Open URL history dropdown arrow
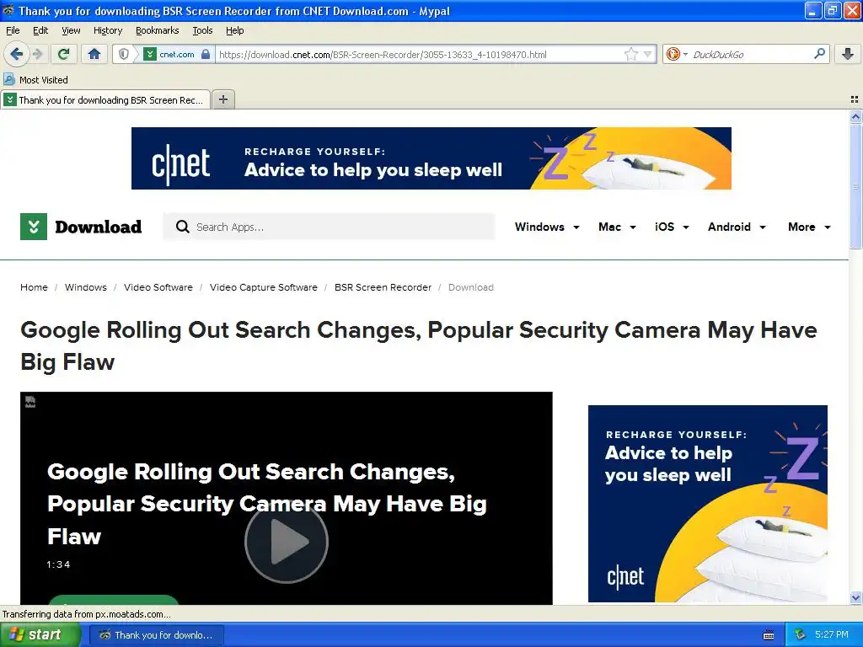 click(x=648, y=54)
